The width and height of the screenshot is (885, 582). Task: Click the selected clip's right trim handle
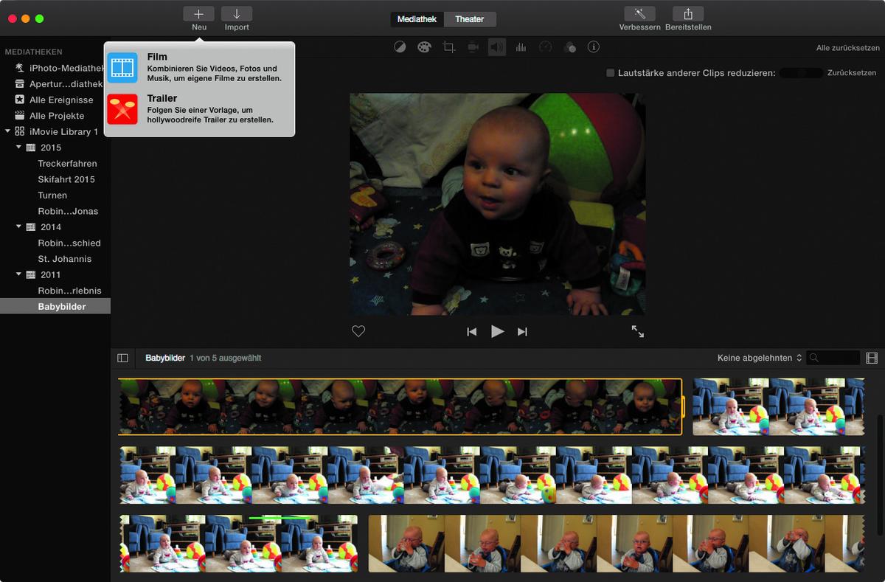pyautogui.click(x=684, y=406)
